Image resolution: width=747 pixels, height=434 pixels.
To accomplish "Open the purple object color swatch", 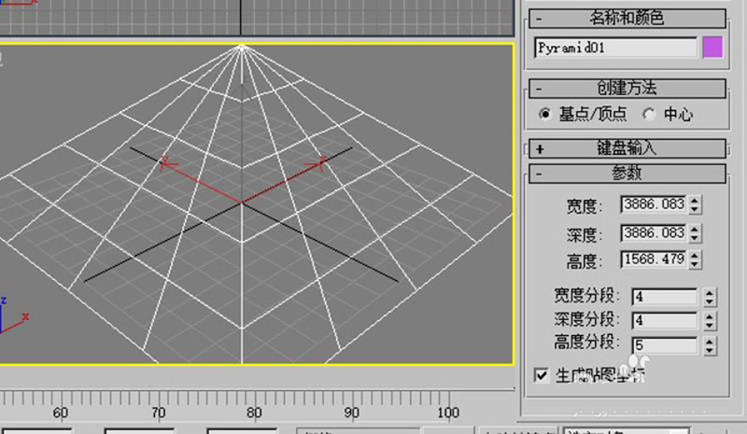I will 712,48.
